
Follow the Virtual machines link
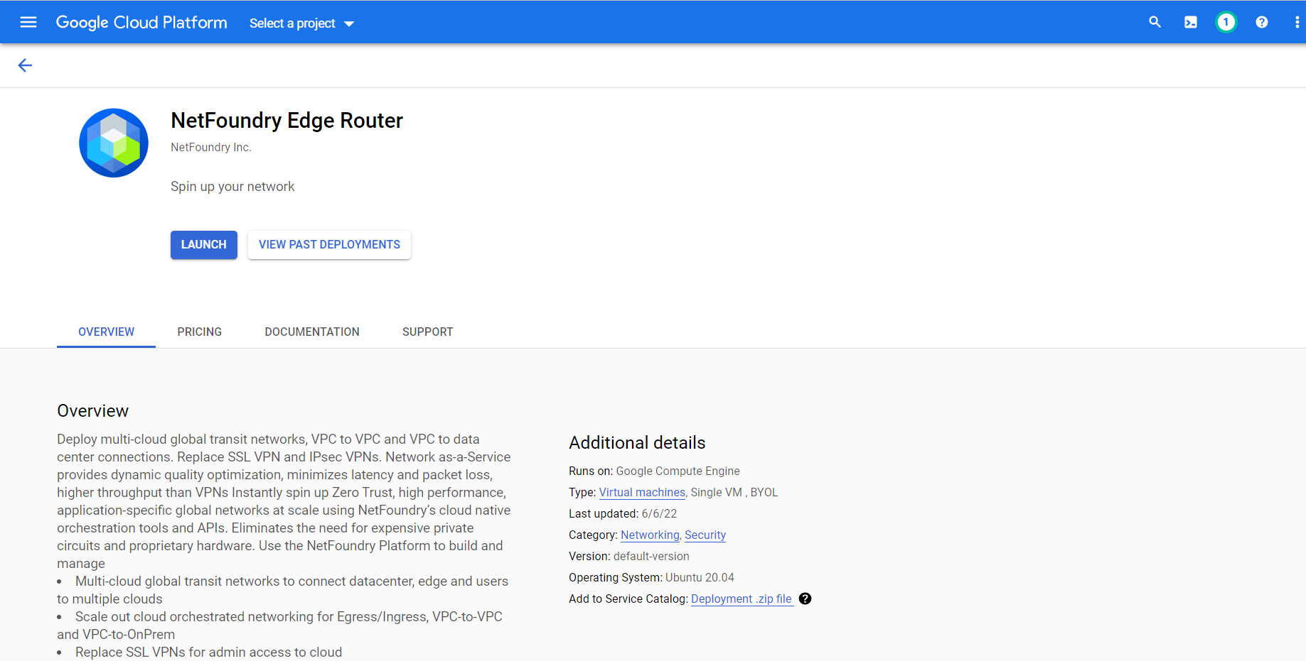point(642,492)
